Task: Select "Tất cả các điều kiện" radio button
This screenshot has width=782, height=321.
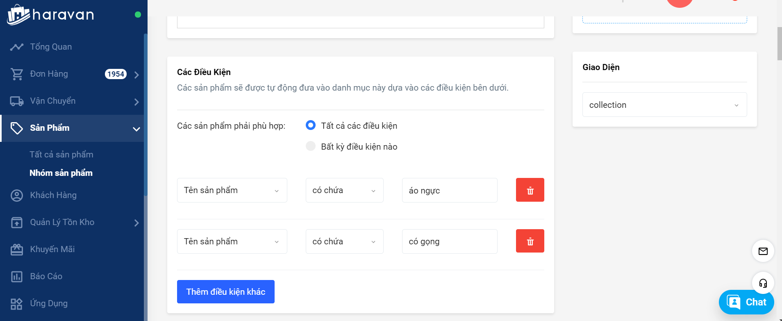Action: click(x=311, y=125)
